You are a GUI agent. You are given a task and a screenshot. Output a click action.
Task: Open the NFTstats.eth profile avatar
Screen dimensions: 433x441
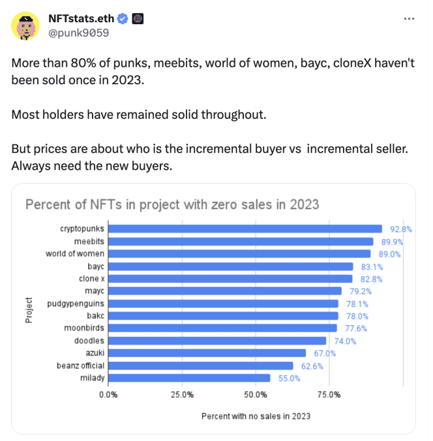(x=25, y=25)
